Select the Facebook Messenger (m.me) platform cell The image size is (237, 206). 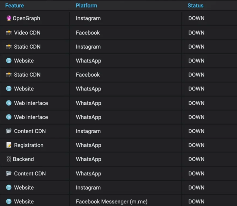[x=112, y=202]
